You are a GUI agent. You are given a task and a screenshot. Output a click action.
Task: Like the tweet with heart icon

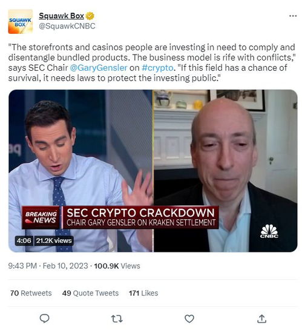[189, 318]
